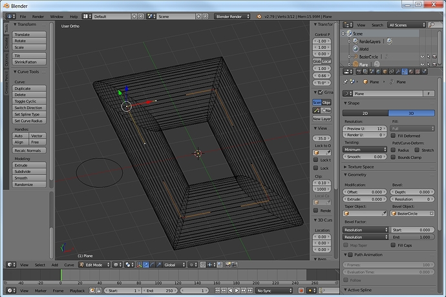446x297 pixels.
Task: Click the Set Spline Type button
Action: point(29,114)
